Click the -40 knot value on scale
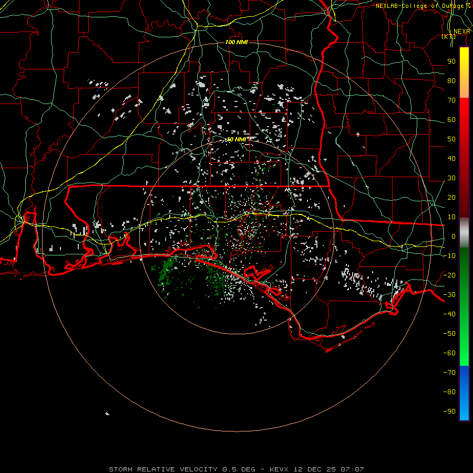473x473 pixels. click(449, 314)
